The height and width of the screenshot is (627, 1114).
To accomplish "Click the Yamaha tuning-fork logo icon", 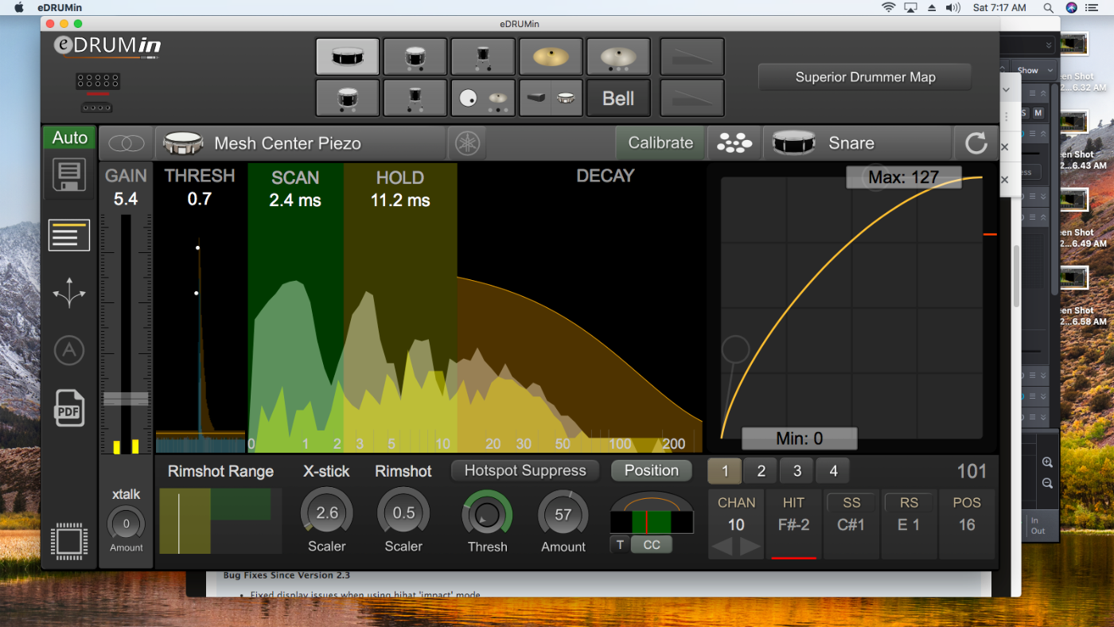I will tap(466, 143).
